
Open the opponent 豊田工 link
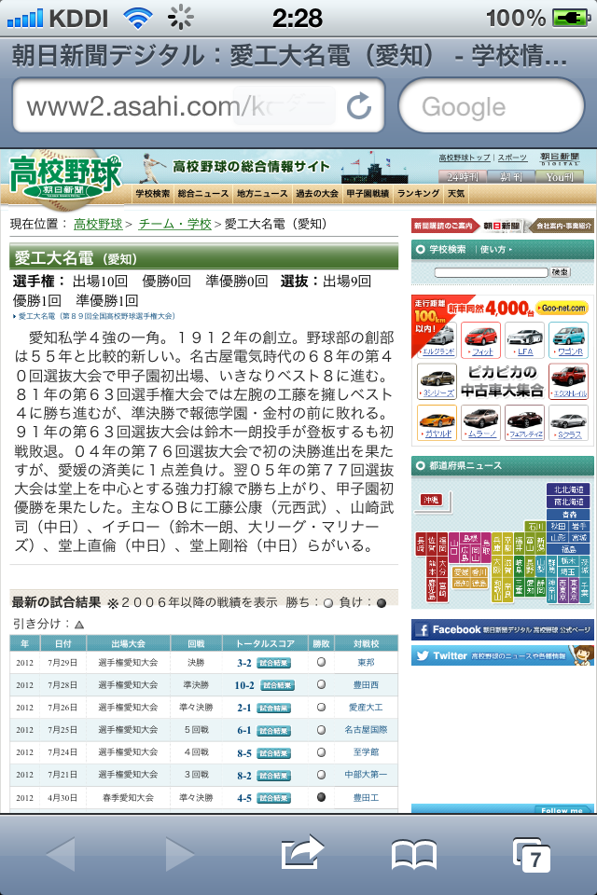pos(367,798)
